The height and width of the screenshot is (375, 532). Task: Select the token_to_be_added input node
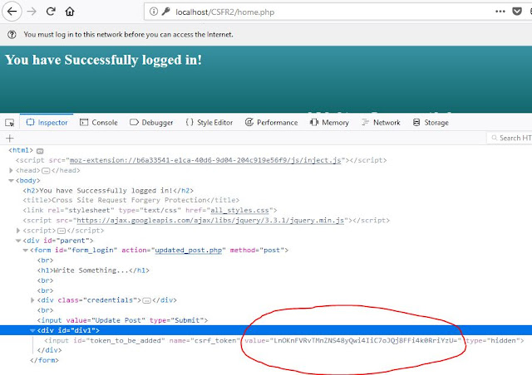(x=284, y=340)
